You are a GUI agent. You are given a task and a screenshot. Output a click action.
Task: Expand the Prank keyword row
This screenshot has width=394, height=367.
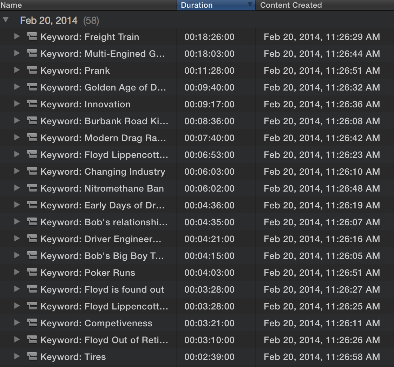click(x=17, y=70)
